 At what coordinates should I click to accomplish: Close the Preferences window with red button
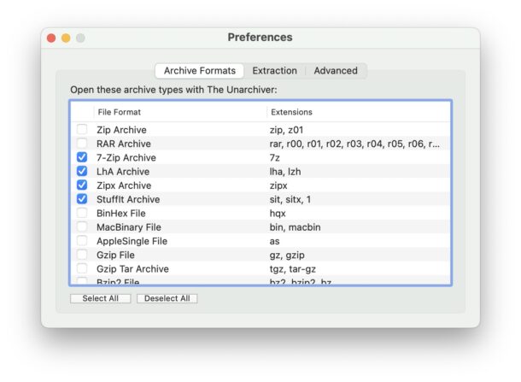(x=51, y=38)
